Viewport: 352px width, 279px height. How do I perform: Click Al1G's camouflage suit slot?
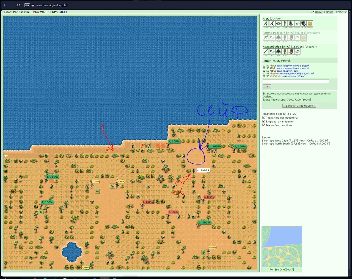click(x=285, y=24)
